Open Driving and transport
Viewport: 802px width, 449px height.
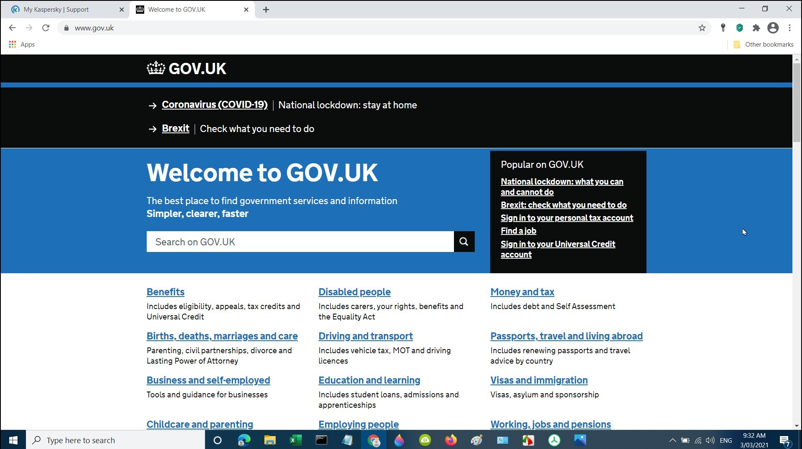(366, 336)
